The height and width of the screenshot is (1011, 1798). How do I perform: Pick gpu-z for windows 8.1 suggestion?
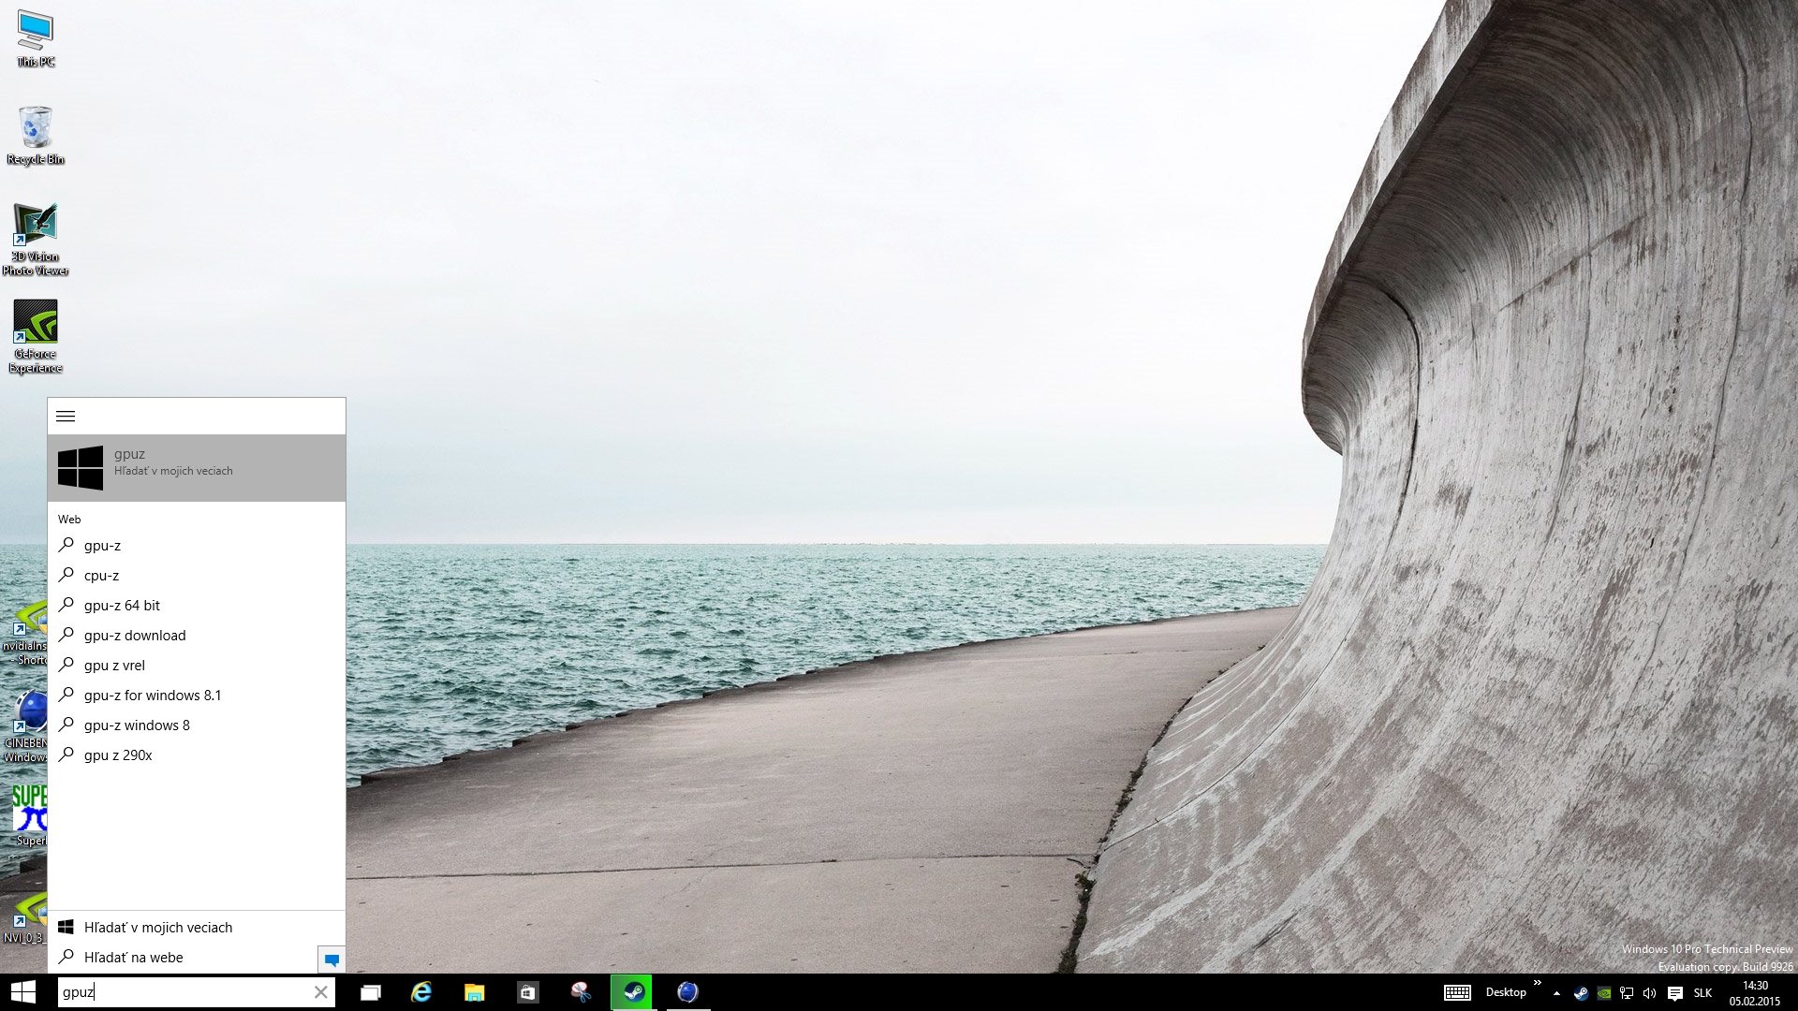point(197,696)
